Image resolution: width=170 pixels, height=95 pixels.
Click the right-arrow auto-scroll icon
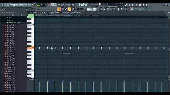click(62, 9)
